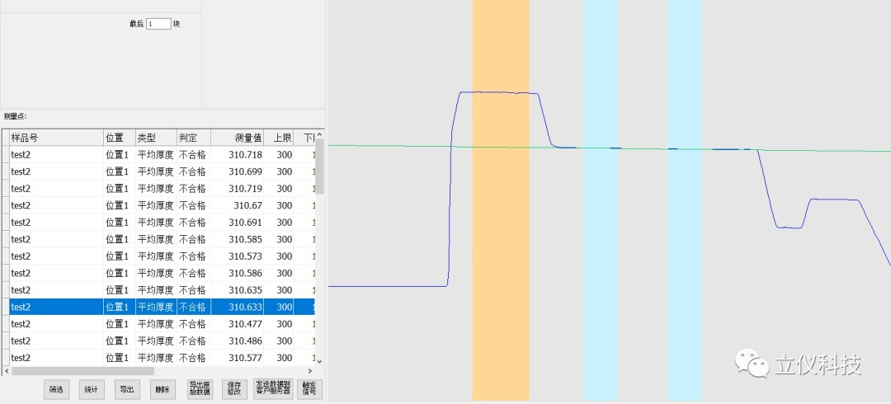Screen dimensions: 891x404
Task: Click the table's horizontal scrollbar thumb
Action: click(x=82, y=371)
